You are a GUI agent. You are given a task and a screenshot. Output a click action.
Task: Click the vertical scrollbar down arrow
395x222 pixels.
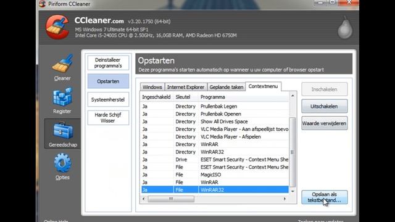pos(293,191)
